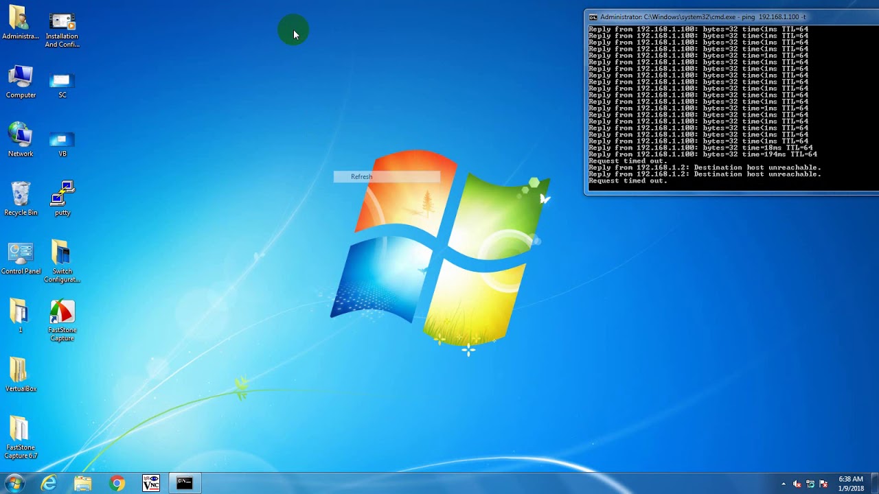Click the Show Desktop button
Image resolution: width=879 pixels, height=494 pixels.
point(874,483)
